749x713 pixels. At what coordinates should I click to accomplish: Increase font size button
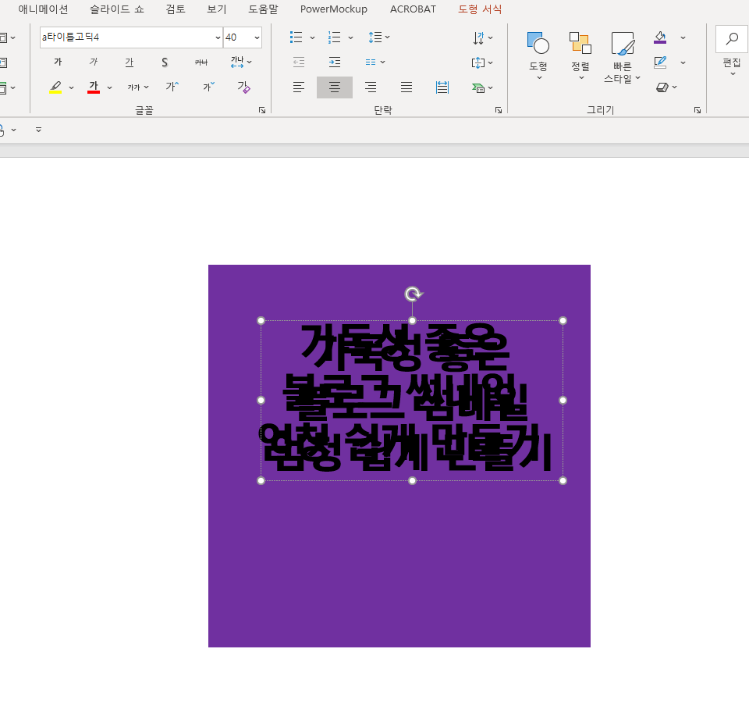pos(172,87)
